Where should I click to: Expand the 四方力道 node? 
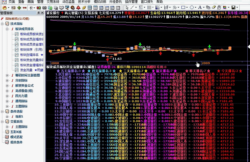[x=7, y=96]
